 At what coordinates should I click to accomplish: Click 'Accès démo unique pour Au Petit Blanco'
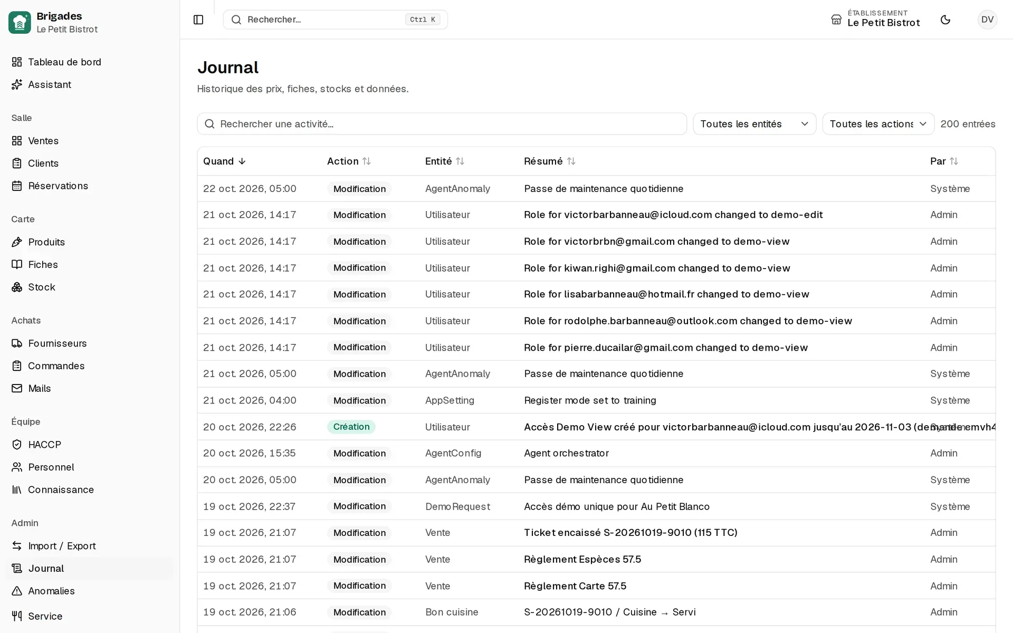tap(617, 506)
